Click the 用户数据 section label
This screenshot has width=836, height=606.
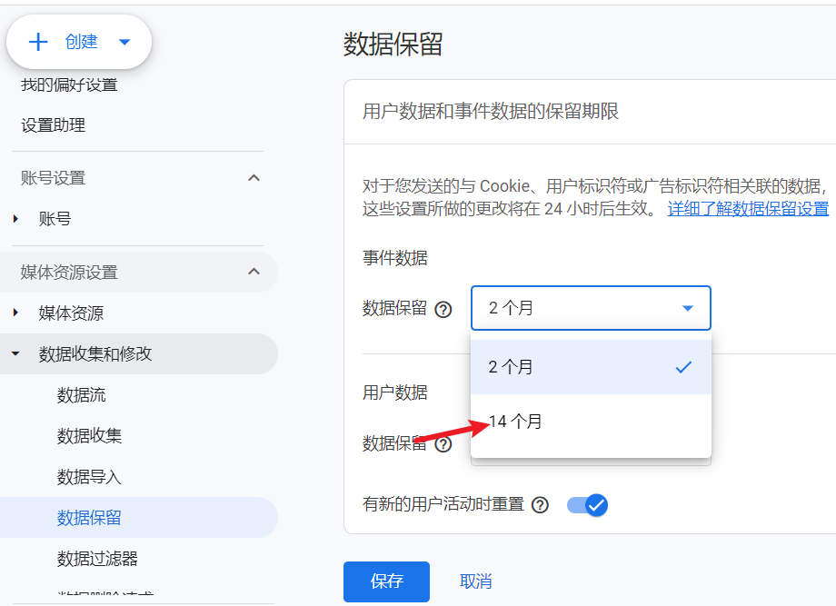[395, 392]
